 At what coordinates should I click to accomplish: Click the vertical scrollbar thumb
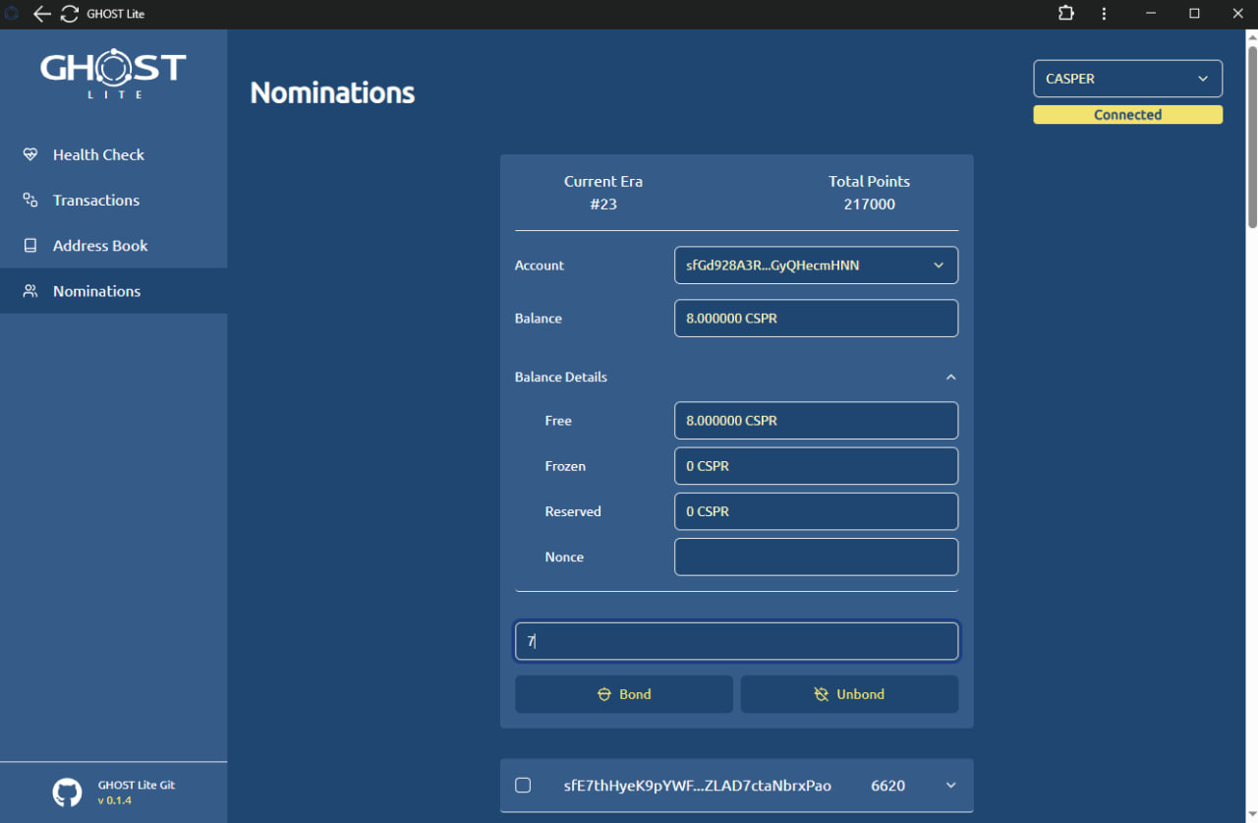tap(1252, 136)
